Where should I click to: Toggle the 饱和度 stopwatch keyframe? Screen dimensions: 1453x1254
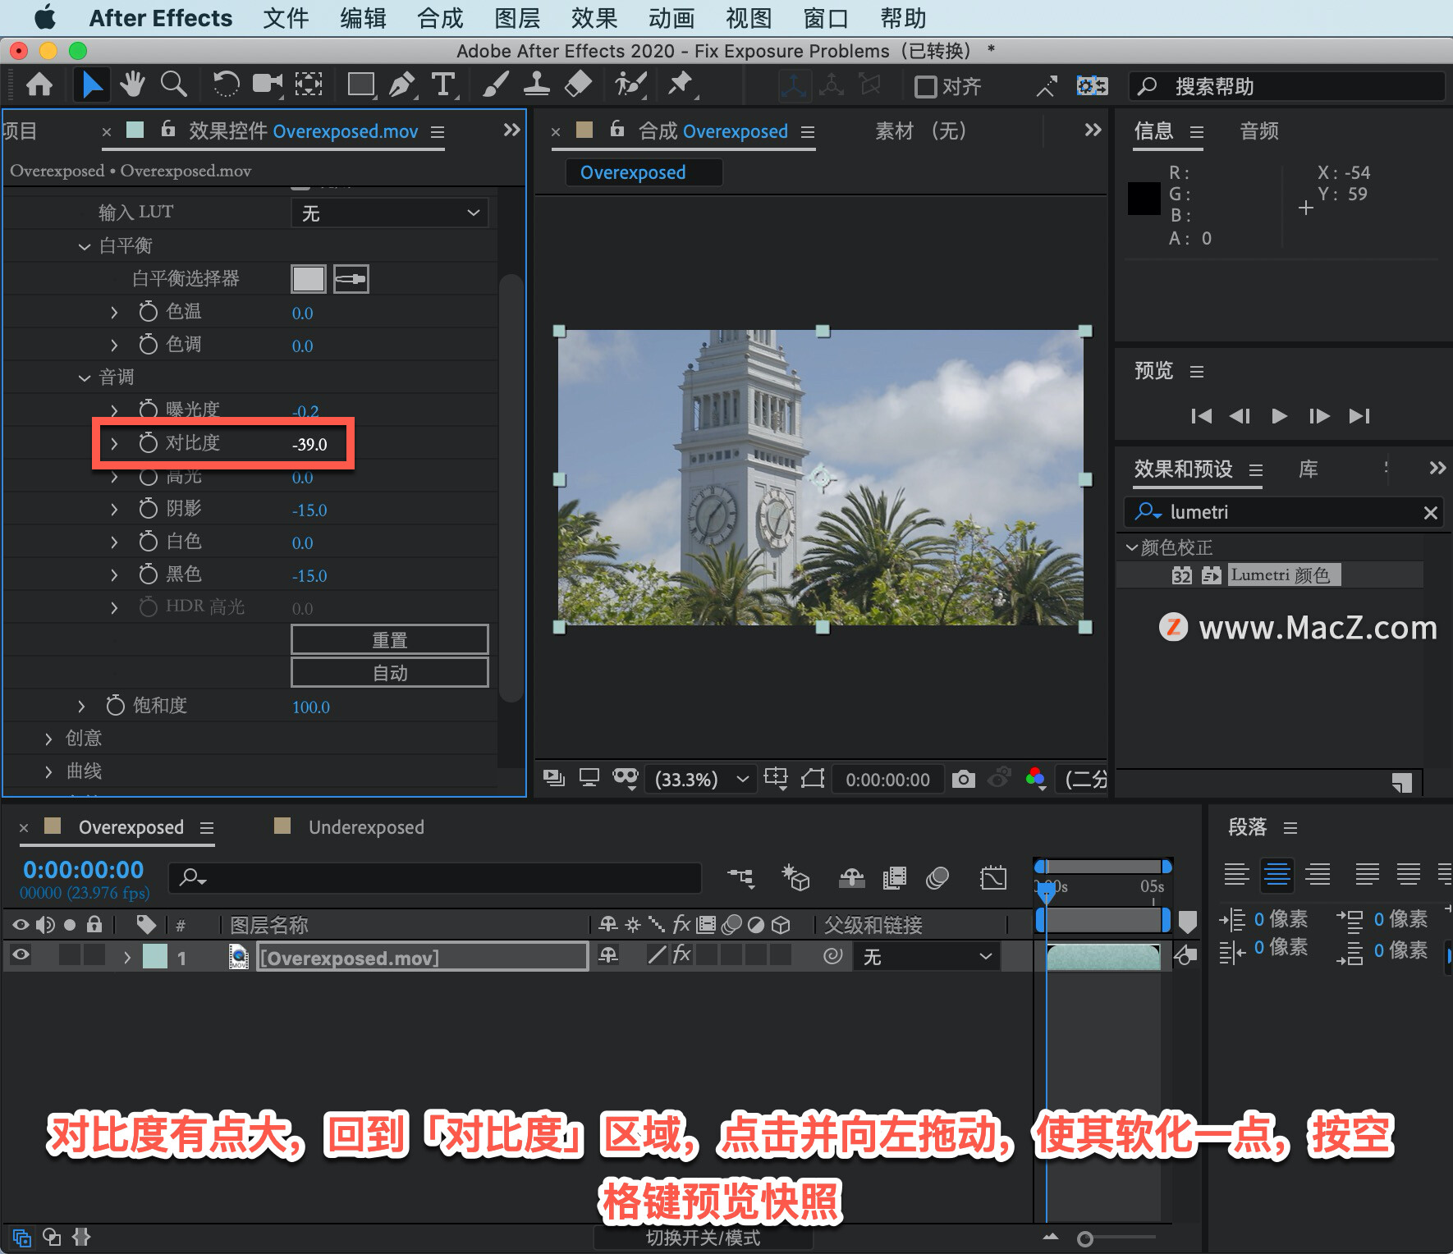tap(115, 706)
